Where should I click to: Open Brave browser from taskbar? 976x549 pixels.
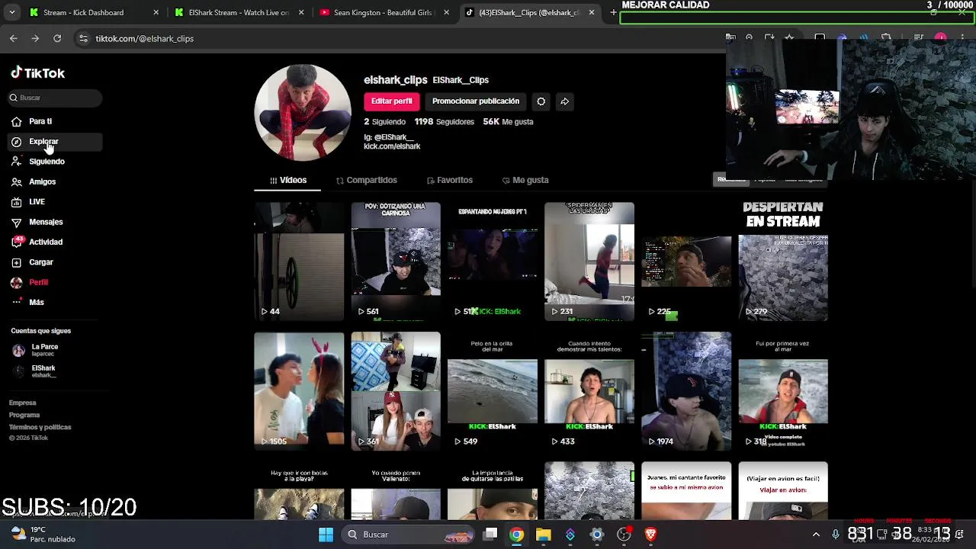tap(650, 535)
